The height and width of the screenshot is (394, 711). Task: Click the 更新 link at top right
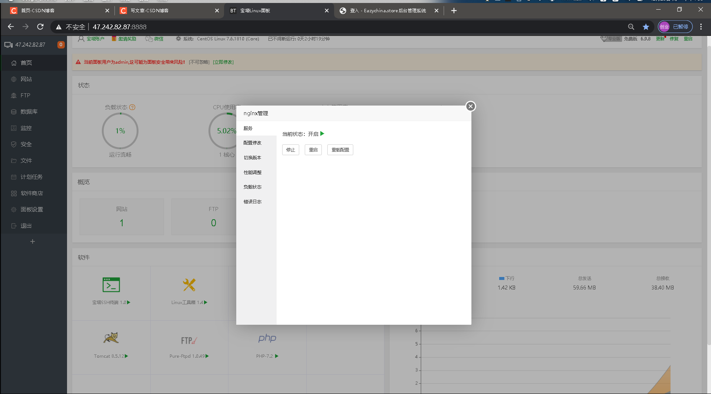(x=660, y=39)
